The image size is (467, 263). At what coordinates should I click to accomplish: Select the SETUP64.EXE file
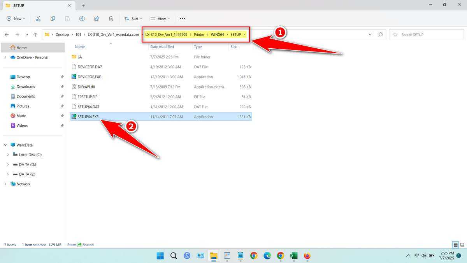88,116
